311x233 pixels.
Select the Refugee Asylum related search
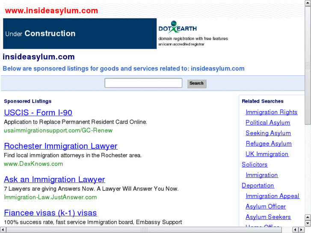click(269, 144)
